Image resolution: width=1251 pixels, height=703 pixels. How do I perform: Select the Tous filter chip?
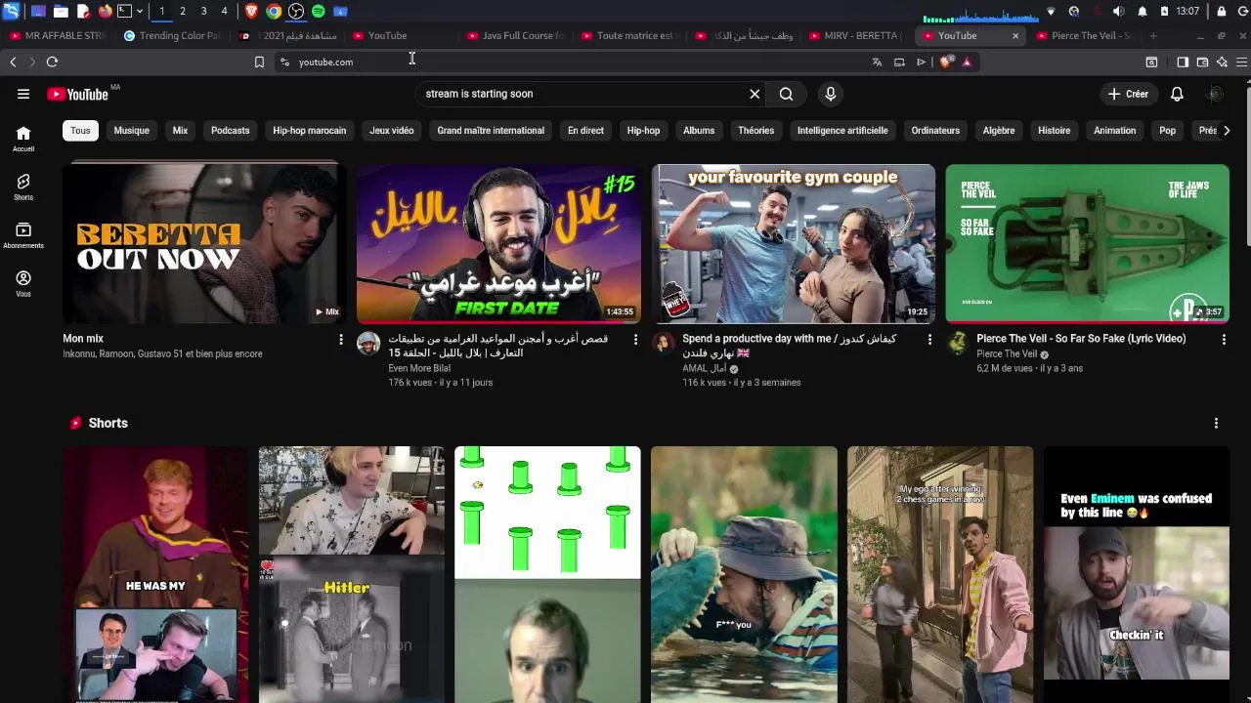[x=80, y=130]
